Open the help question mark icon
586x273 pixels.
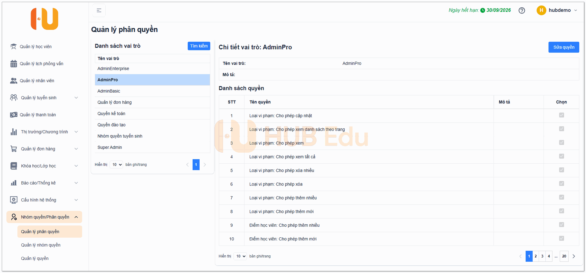click(x=522, y=10)
